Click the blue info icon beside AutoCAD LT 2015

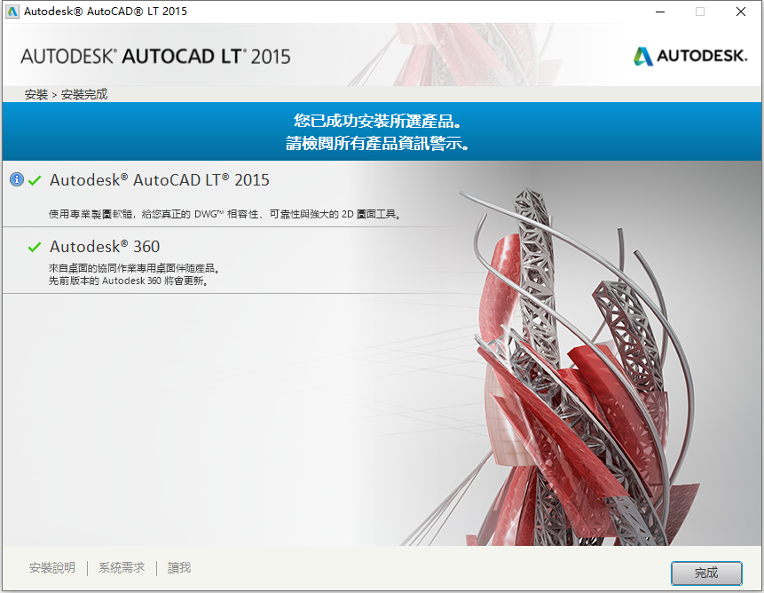[x=17, y=179]
